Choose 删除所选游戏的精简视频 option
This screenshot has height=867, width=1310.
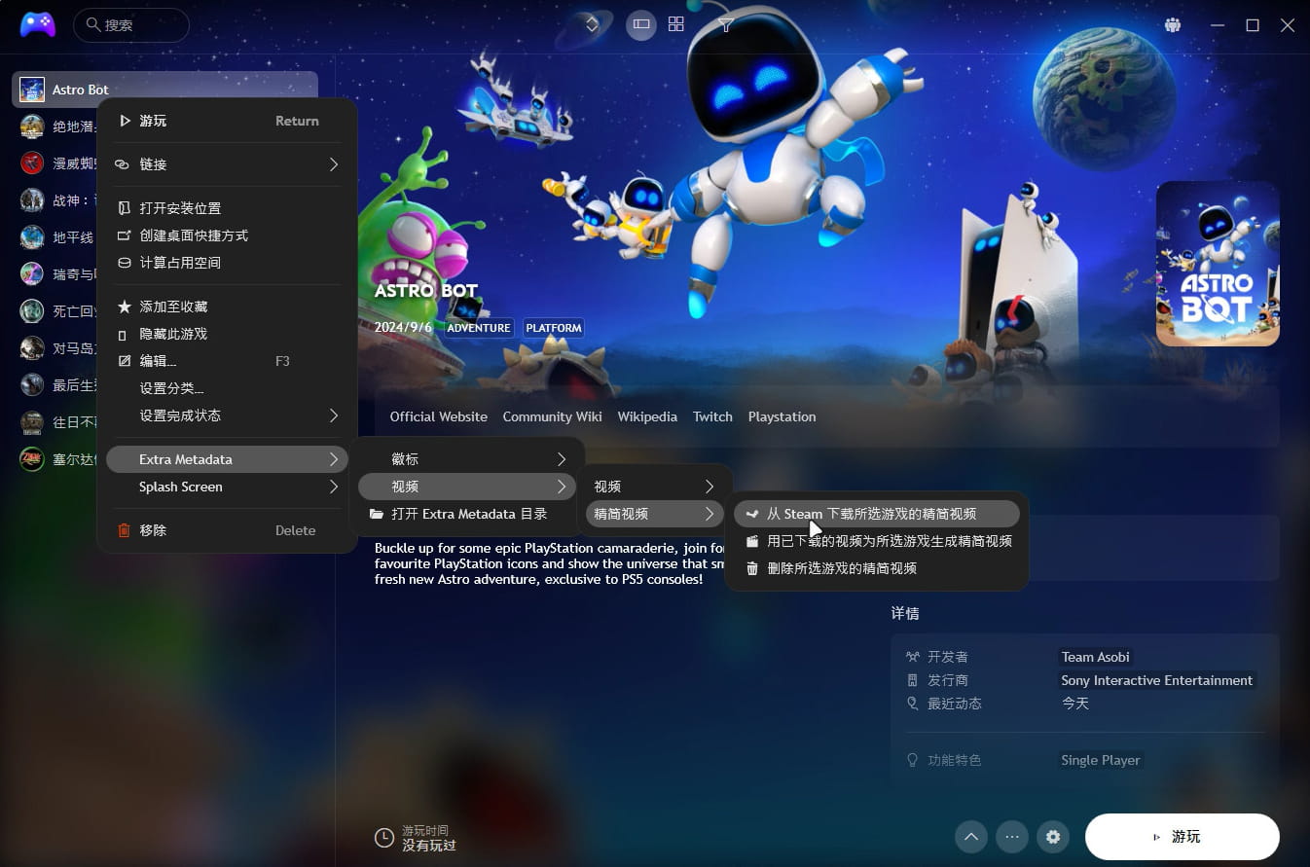pos(841,568)
